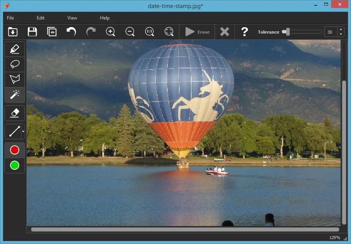This screenshot has height=244, width=351.
Task: Select the Polygonal lasso tool
Action: pyautogui.click(x=15, y=79)
